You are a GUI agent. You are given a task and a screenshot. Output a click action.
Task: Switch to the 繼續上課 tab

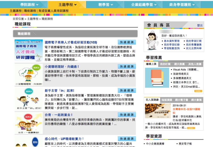click(x=151, y=64)
